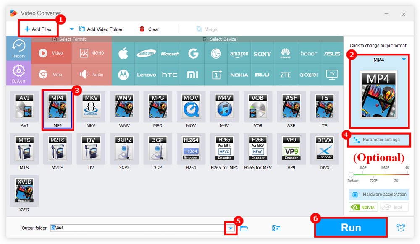Toggle Hardware acceleration
The width and height of the screenshot is (420, 244).
click(x=379, y=195)
